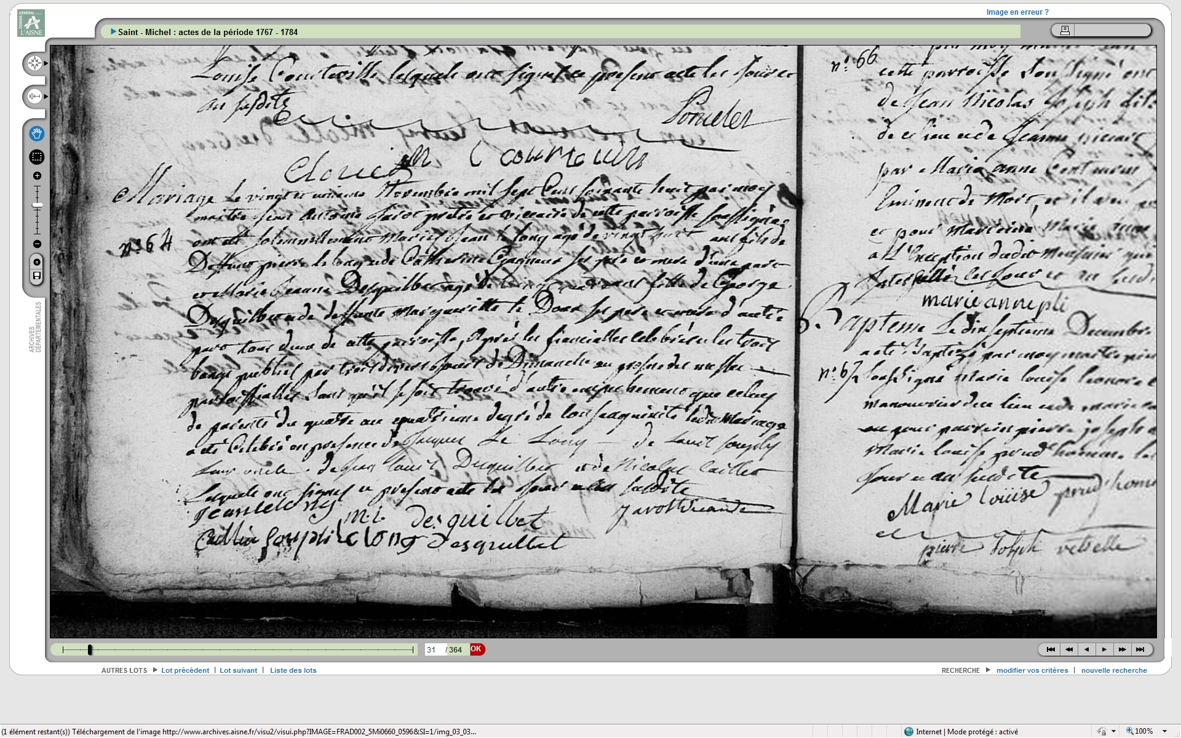Select the hand pan tool
The width and height of the screenshot is (1181, 738).
tap(36, 133)
